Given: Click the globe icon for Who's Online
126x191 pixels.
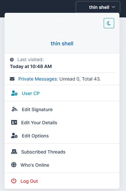Looking at the screenshot, I should coord(14,165).
